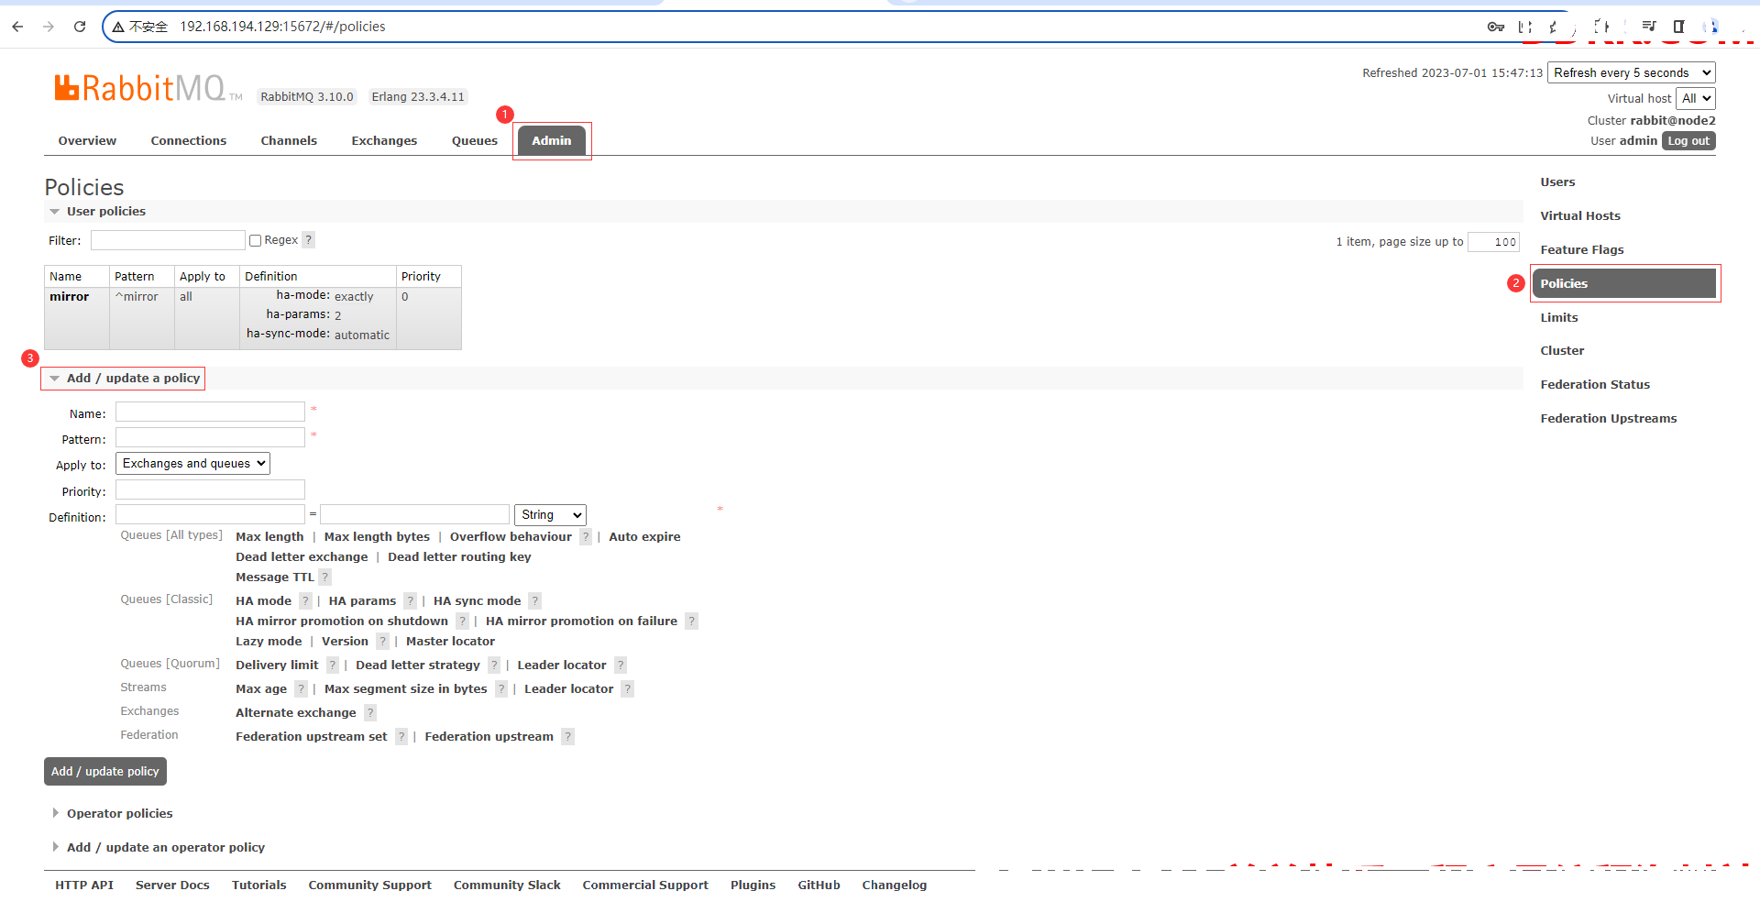Screen dimensions: 1760x902
Task: Open help icon for Max age
Action: (301, 689)
